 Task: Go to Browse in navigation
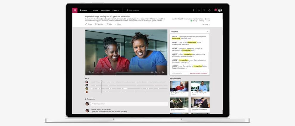point(95,10)
